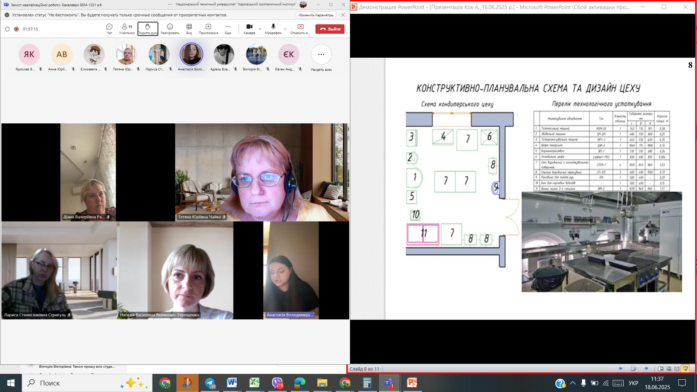Expand camera options dropdown arrow
This screenshot has width=697, height=392.
[x=260, y=29]
